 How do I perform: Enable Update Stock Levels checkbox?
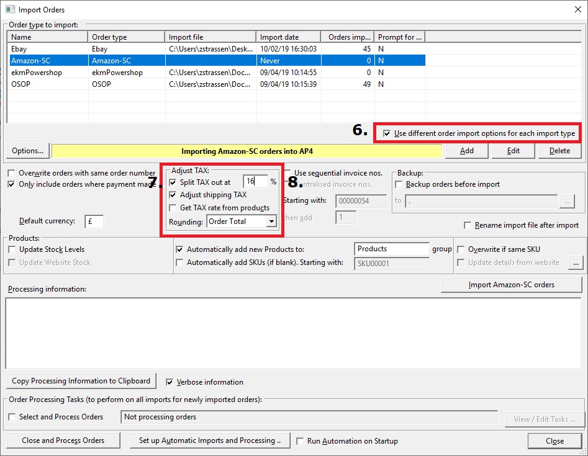tap(12, 249)
